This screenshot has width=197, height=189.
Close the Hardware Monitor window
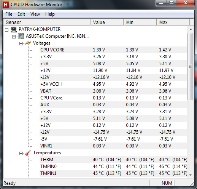(x=186, y=3)
